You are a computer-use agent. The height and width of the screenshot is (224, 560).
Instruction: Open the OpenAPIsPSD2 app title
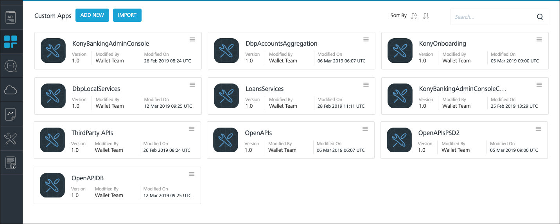439,133
